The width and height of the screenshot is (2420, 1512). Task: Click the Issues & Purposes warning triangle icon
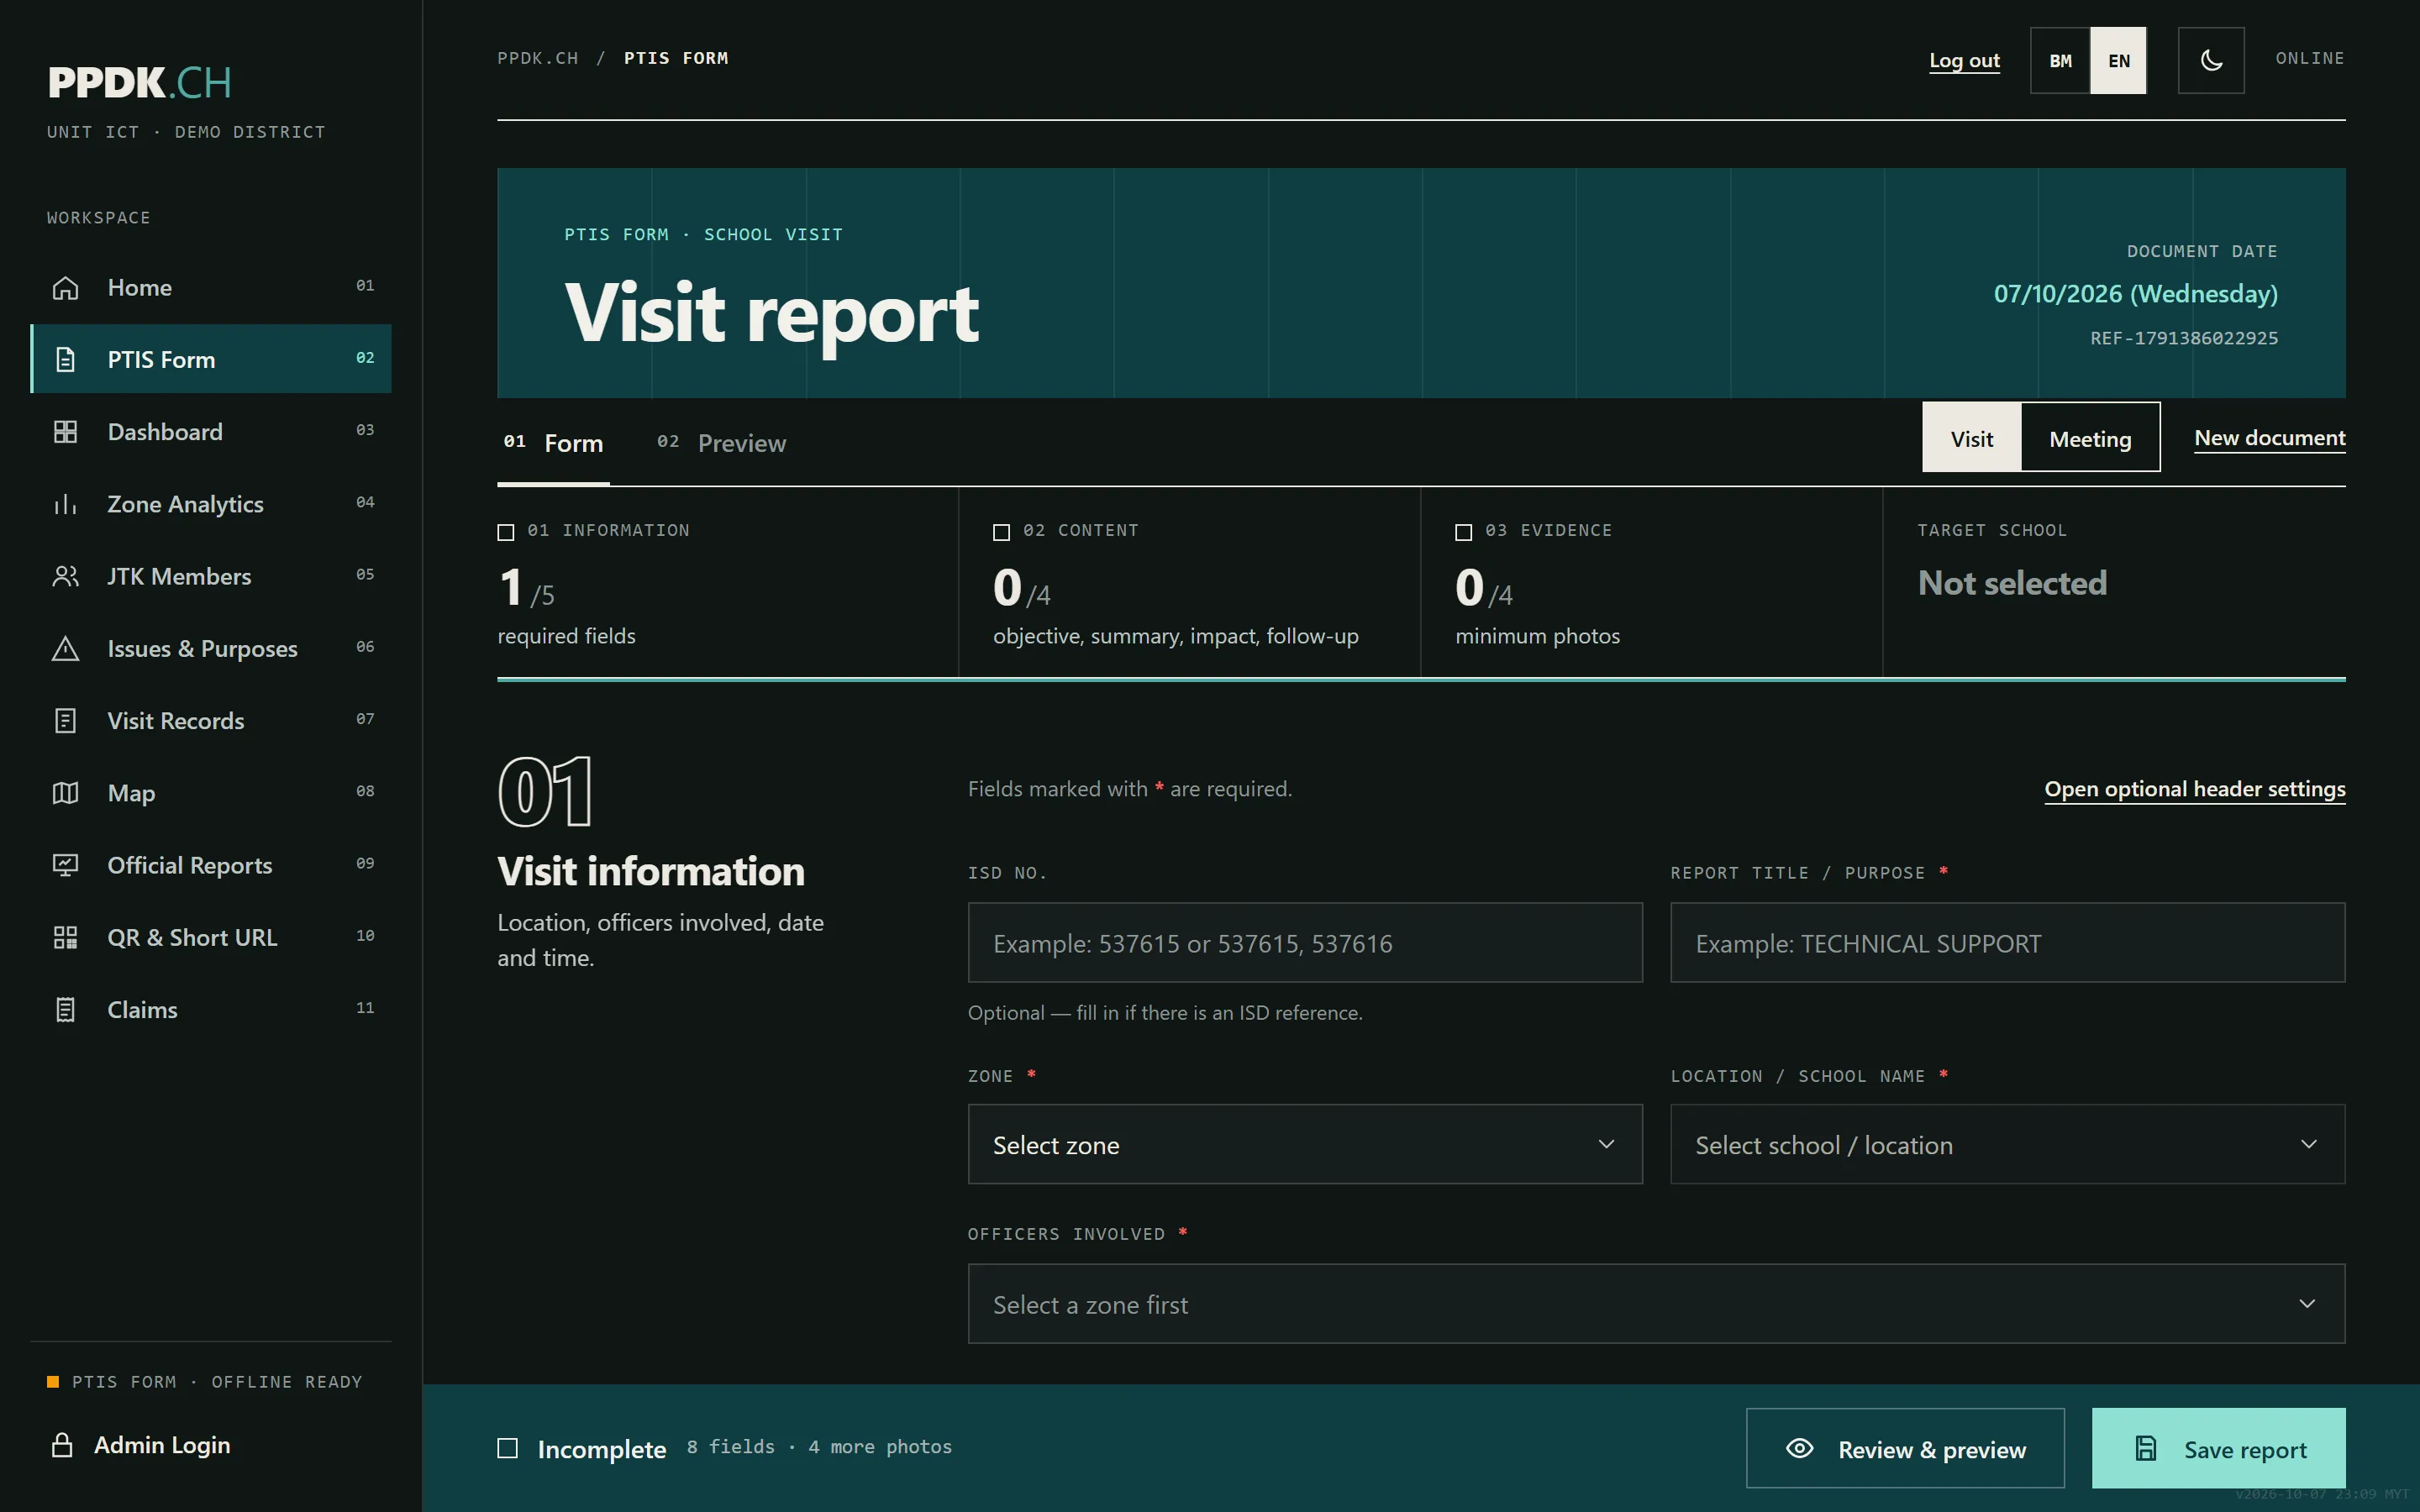point(65,649)
